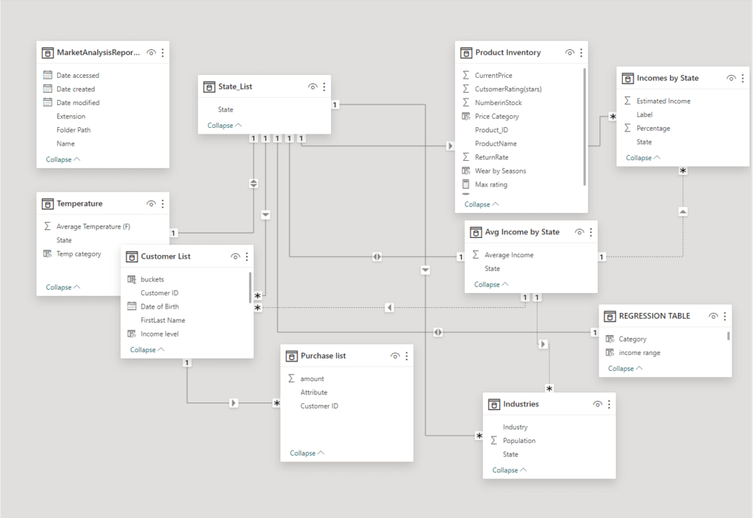
Task: Collapse the Purchase list table card
Action: tap(307, 453)
